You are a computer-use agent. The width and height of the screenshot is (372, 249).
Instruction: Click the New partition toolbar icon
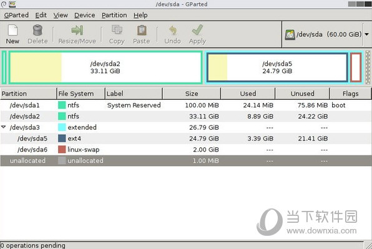coord(13,30)
